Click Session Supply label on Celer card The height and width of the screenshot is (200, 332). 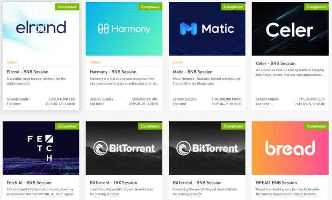click(x=267, y=99)
